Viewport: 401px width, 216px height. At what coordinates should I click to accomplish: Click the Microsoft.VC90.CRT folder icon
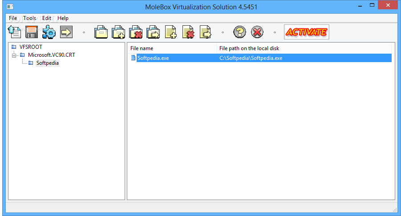pyautogui.click(x=23, y=55)
